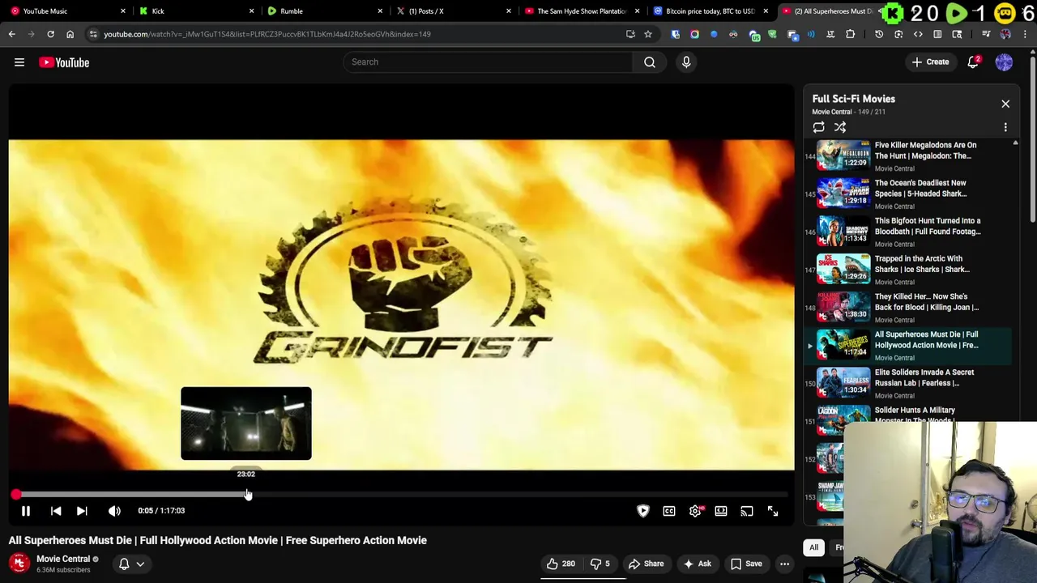
Task: Go to YouTube home via logo
Action: (x=64, y=62)
